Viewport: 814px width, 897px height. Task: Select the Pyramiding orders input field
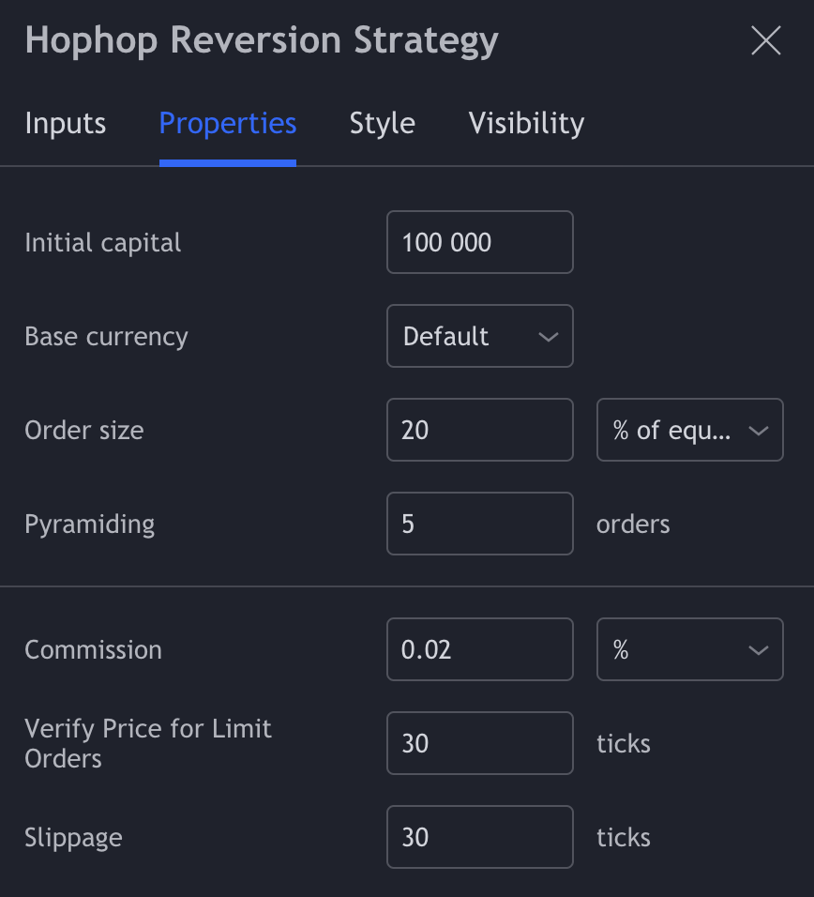tap(479, 524)
